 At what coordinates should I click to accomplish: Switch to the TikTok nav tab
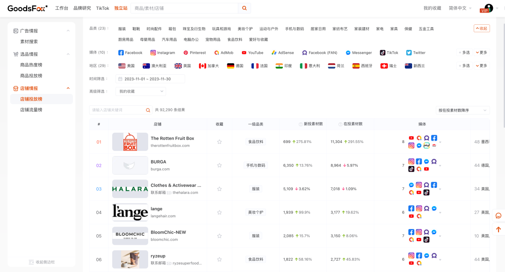pyautogui.click(x=102, y=8)
